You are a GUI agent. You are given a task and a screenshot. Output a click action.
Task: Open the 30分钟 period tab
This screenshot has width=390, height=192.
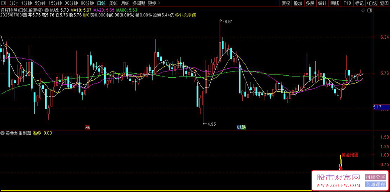(x=71, y=3)
